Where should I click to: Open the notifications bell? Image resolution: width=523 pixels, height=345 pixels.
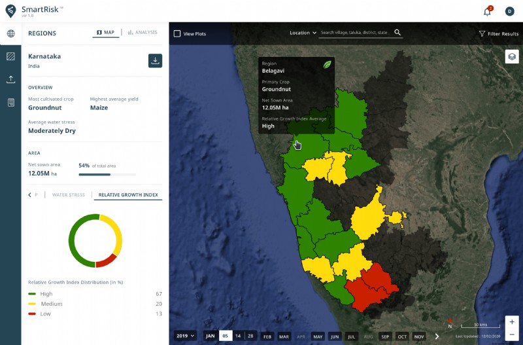pos(487,11)
